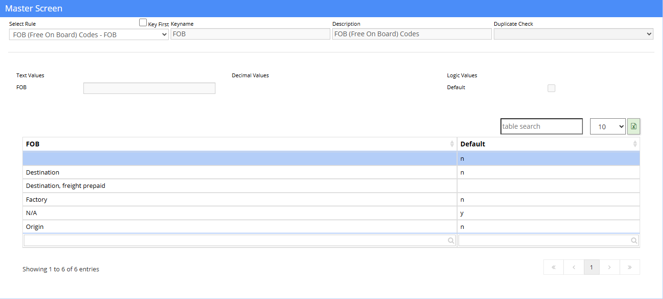Click the highlighted blank first row

[x=331, y=158]
